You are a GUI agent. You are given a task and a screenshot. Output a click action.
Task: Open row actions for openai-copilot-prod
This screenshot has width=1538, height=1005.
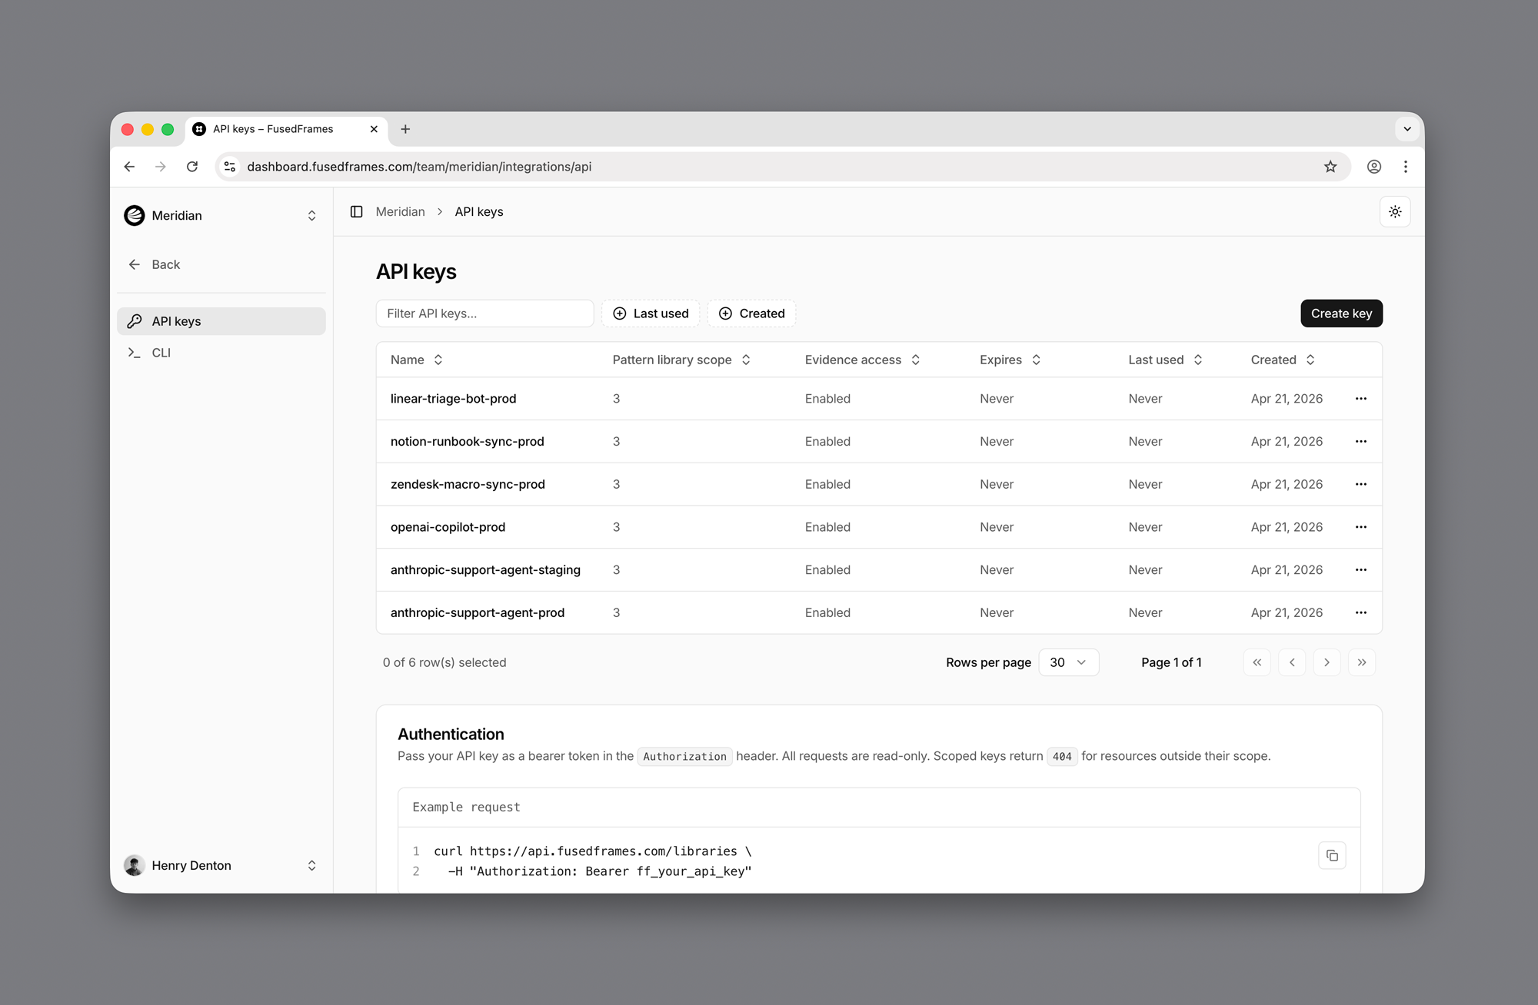[x=1360, y=527]
